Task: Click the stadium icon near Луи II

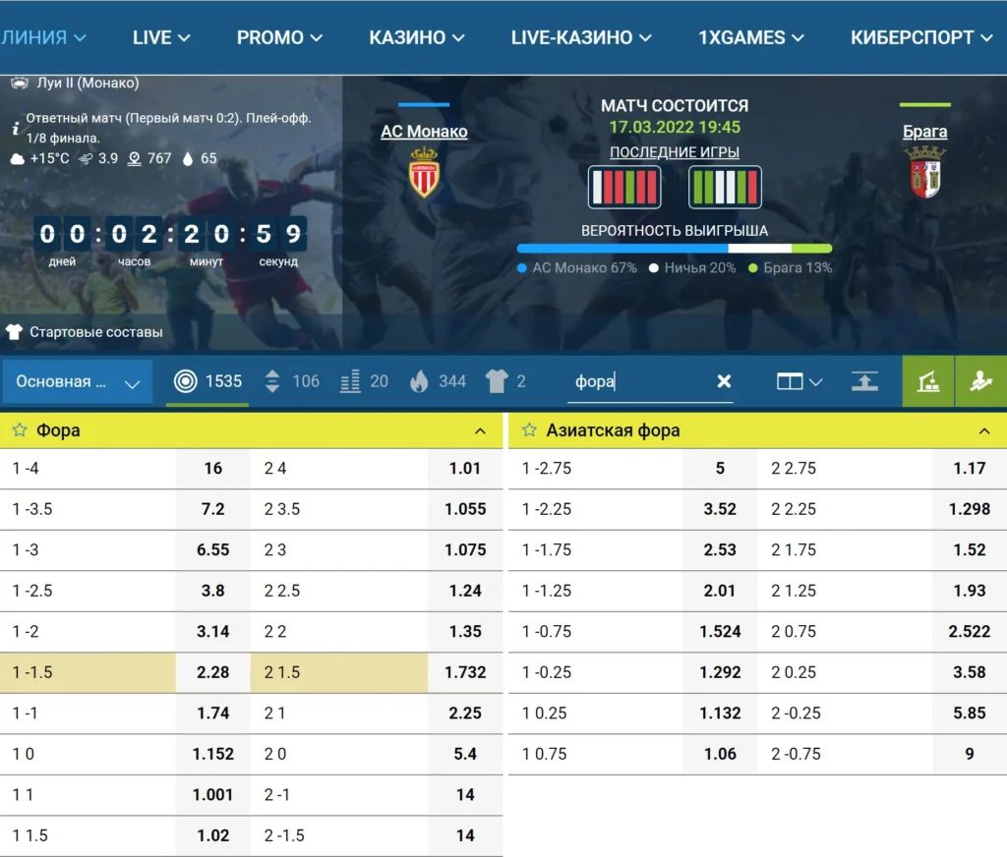Action: click(x=20, y=83)
